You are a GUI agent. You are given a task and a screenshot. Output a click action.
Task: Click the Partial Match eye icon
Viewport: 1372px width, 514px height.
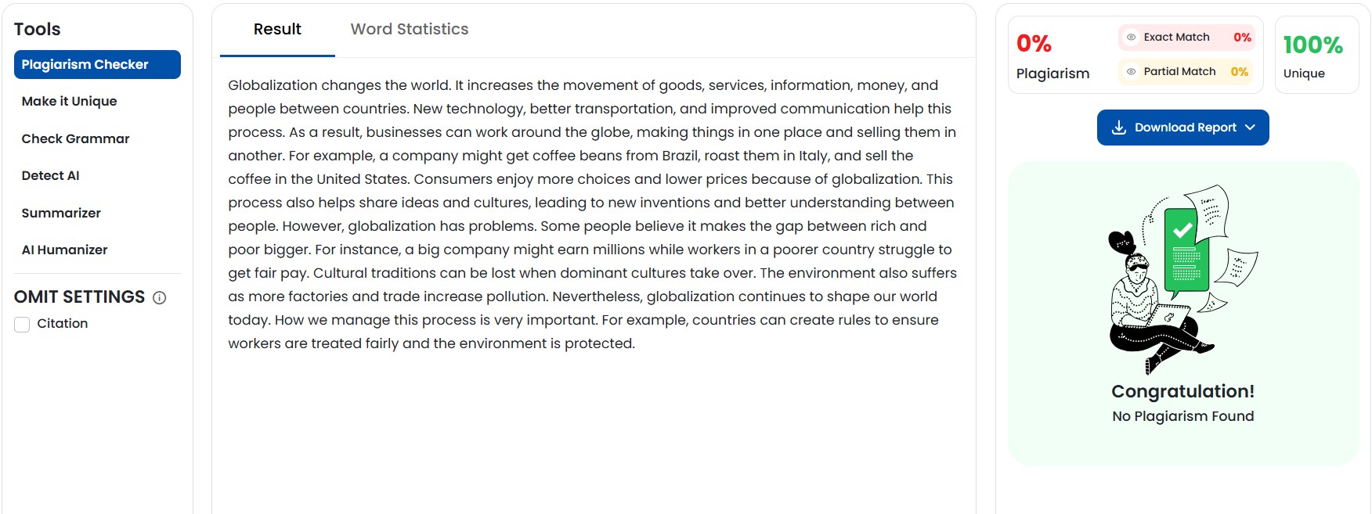coord(1131,72)
